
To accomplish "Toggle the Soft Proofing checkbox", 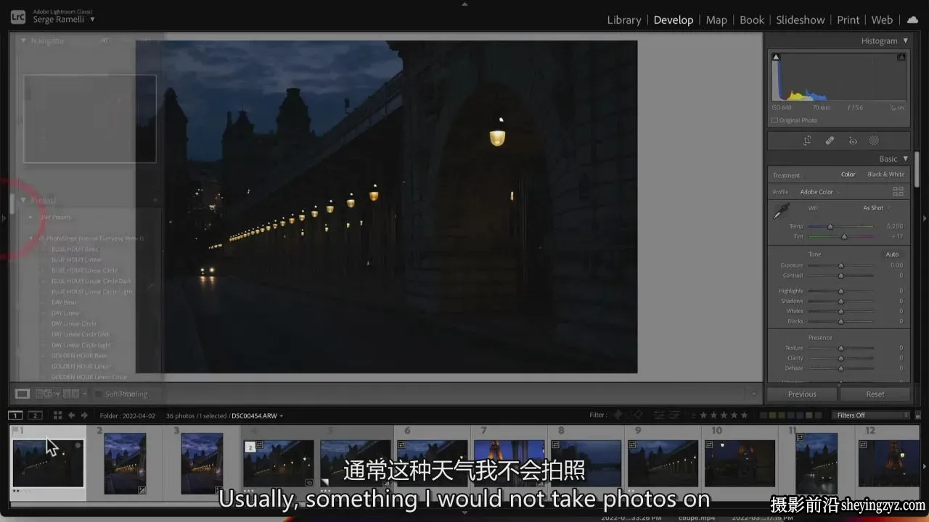I will pos(99,394).
